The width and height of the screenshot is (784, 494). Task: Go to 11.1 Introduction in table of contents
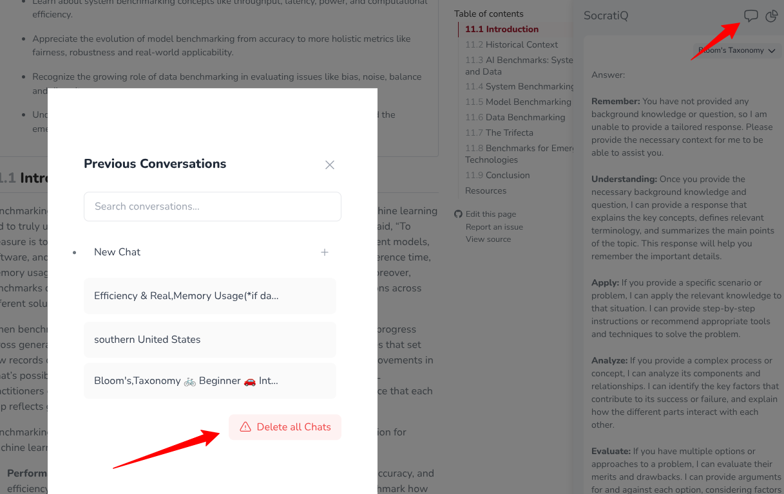tap(502, 29)
